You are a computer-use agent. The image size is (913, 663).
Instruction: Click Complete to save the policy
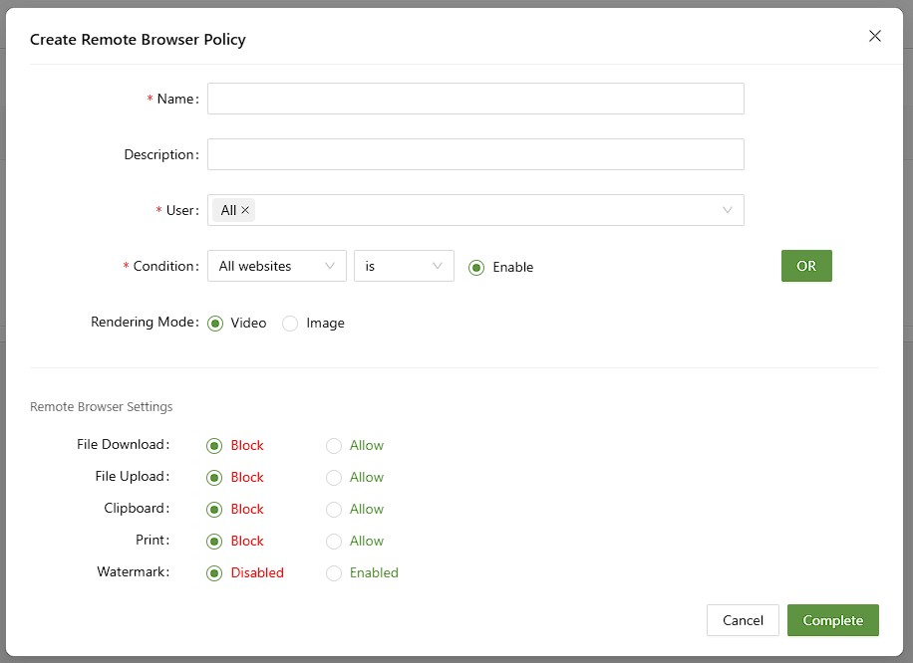click(x=832, y=620)
